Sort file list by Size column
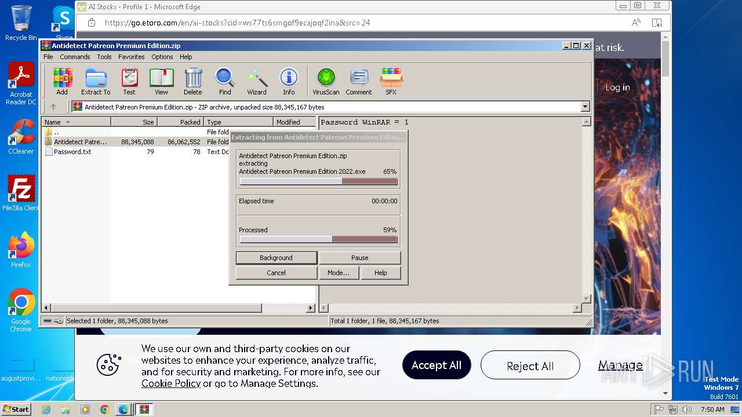This screenshot has width=742, height=417. [134, 122]
